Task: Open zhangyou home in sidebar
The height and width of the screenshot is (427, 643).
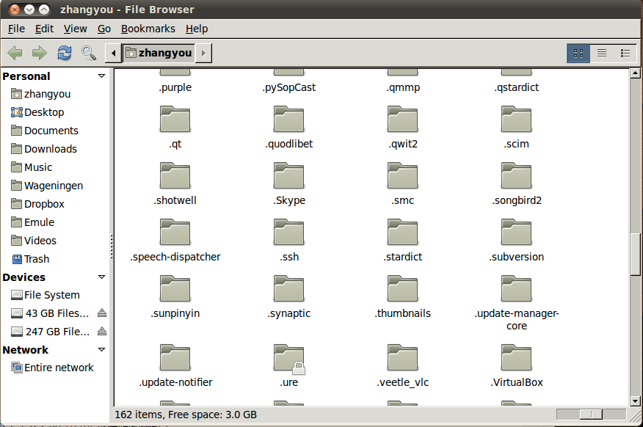Action: click(x=40, y=94)
